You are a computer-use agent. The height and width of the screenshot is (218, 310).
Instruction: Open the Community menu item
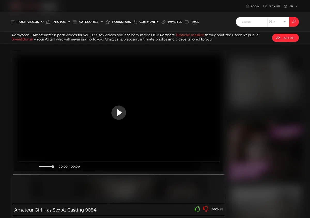(149, 22)
